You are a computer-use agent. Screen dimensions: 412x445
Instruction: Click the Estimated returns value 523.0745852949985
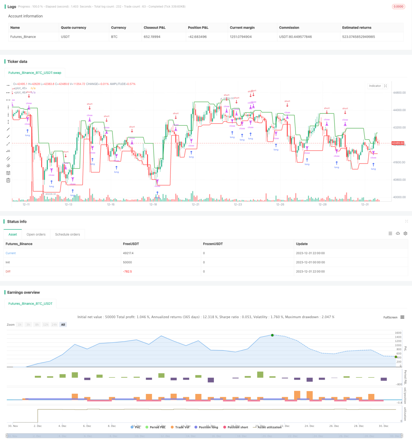358,37
